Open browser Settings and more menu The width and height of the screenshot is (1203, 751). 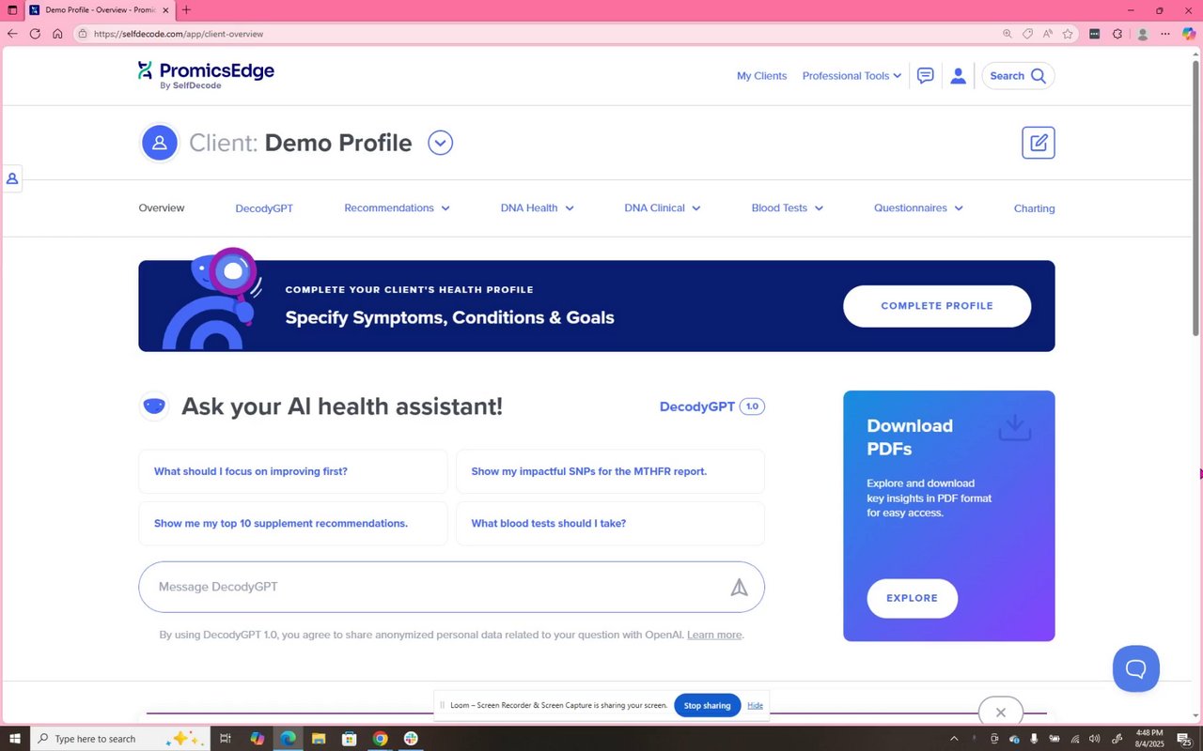click(x=1165, y=34)
